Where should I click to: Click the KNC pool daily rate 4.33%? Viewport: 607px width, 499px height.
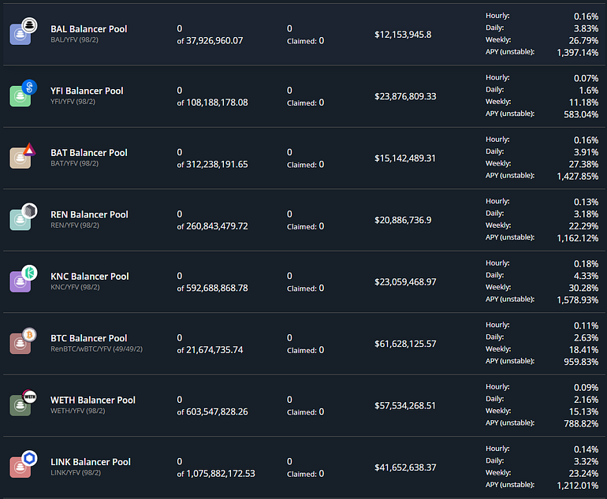pyautogui.click(x=586, y=276)
